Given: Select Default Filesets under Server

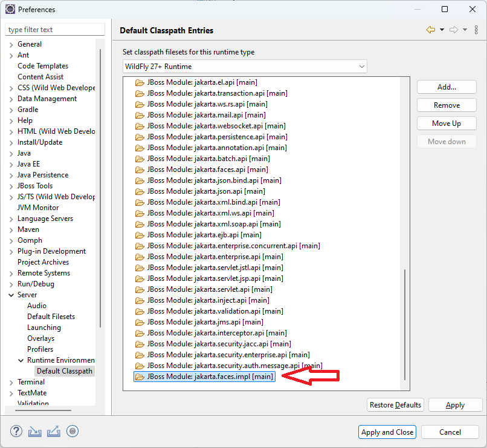Looking at the screenshot, I should click(51, 317).
